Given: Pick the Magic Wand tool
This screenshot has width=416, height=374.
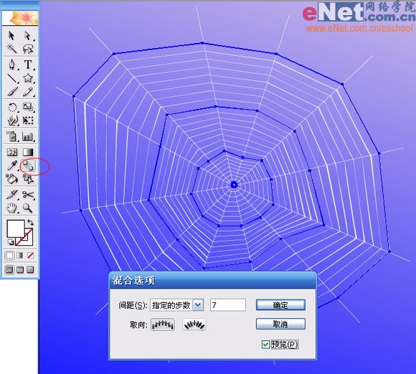Looking at the screenshot, I should pyautogui.click(x=11, y=49).
